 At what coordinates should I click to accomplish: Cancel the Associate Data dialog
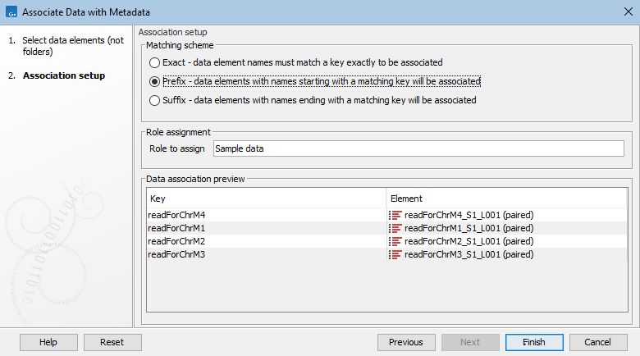597,342
